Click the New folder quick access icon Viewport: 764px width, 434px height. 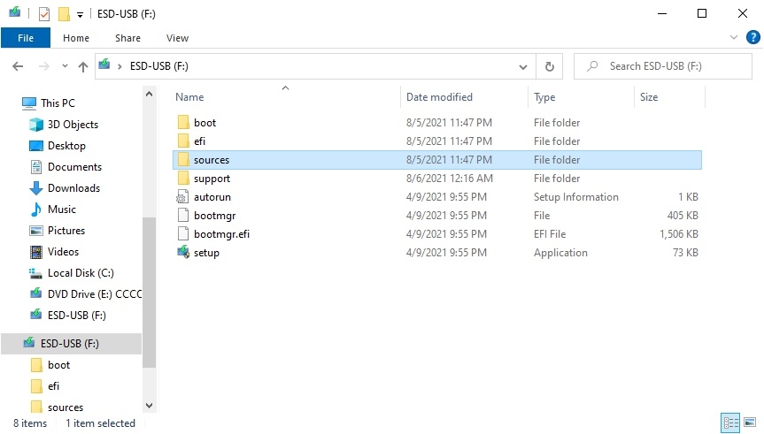coord(63,14)
